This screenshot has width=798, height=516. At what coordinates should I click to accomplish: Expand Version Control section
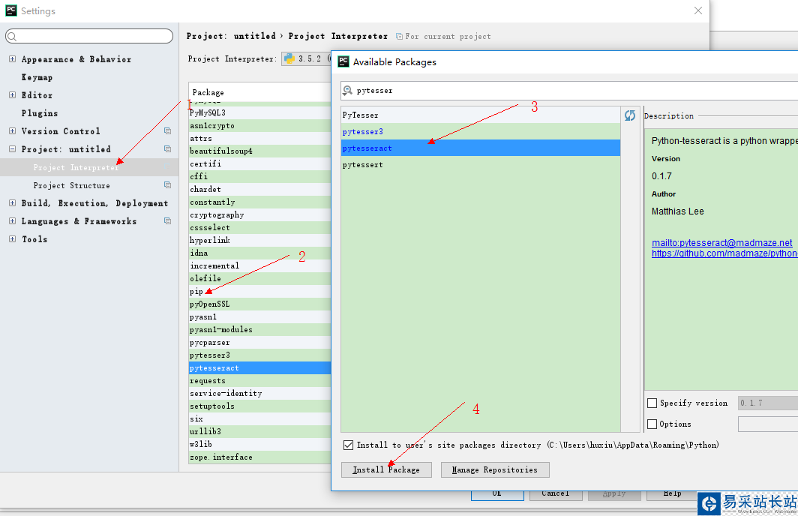pyautogui.click(x=12, y=130)
